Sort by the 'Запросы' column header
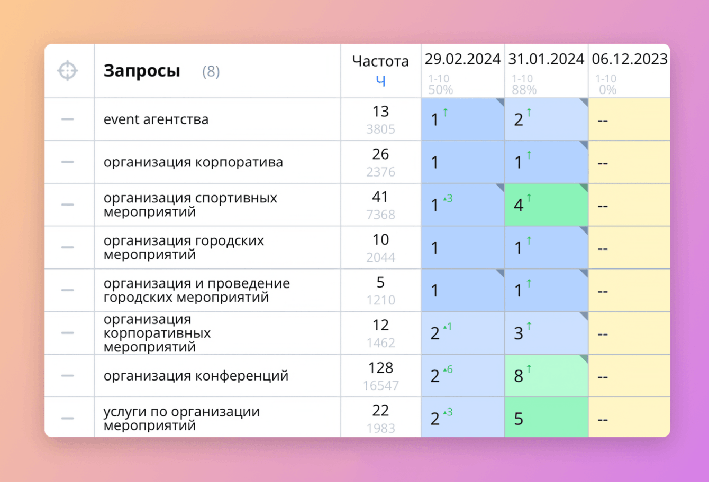Viewport: 709px width, 482px height. point(142,71)
